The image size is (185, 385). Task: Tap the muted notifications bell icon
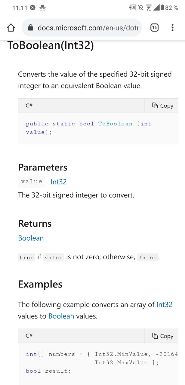pyautogui.click(x=141, y=8)
